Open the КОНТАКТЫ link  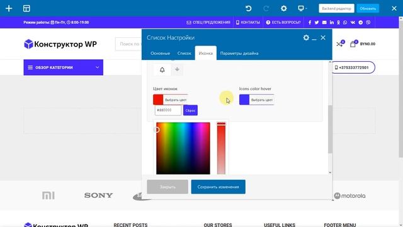point(247,23)
